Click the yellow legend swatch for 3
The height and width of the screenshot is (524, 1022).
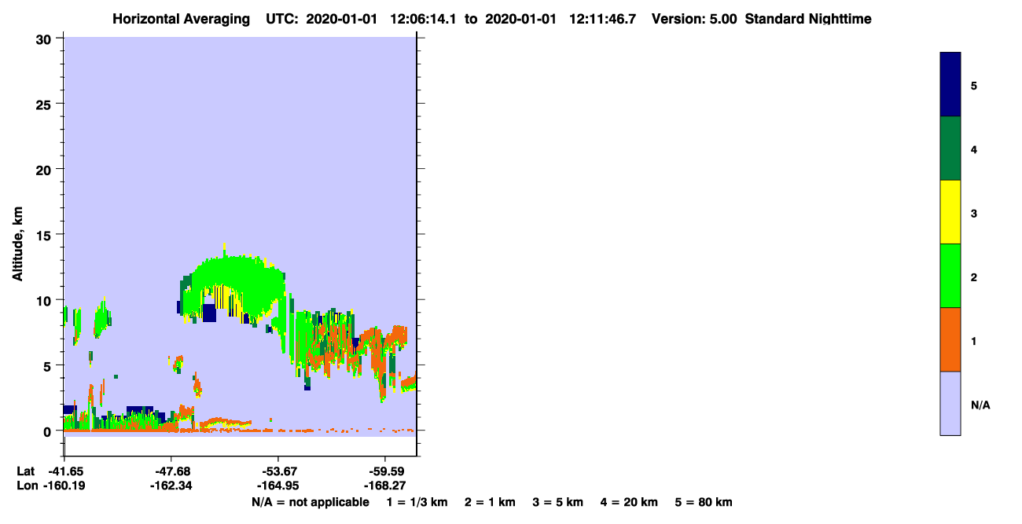click(950, 212)
